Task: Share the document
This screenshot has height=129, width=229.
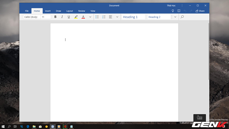Action: pyautogui.click(x=200, y=11)
